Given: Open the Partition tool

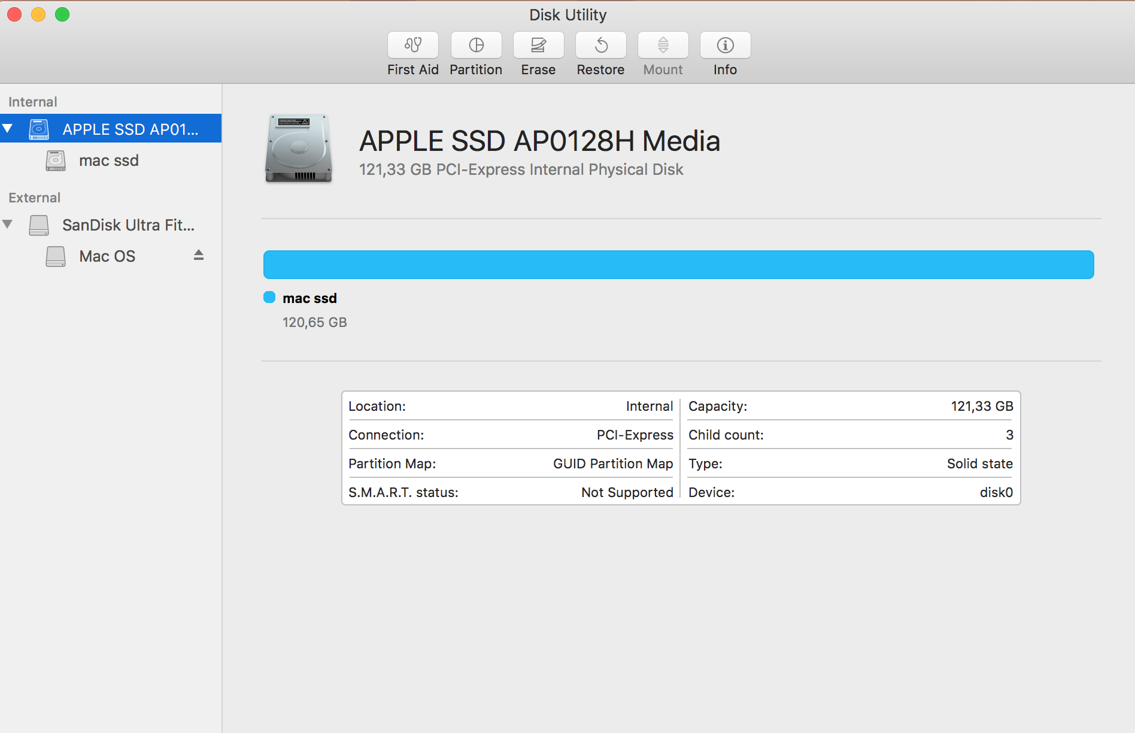Looking at the screenshot, I should (x=476, y=45).
